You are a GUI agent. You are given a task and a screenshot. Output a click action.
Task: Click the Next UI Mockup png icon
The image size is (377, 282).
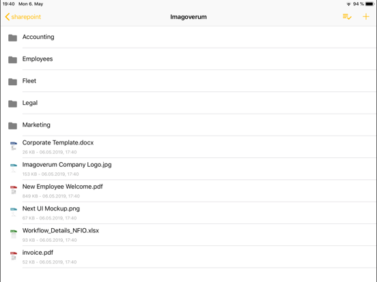click(14, 212)
